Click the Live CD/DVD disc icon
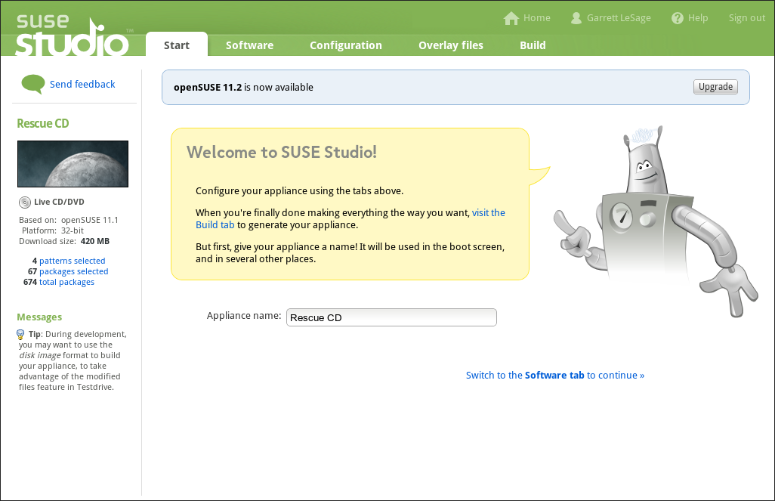 pyautogui.click(x=25, y=203)
